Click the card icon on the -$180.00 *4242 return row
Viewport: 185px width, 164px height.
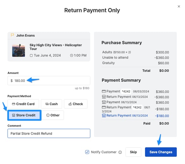pos(104,107)
